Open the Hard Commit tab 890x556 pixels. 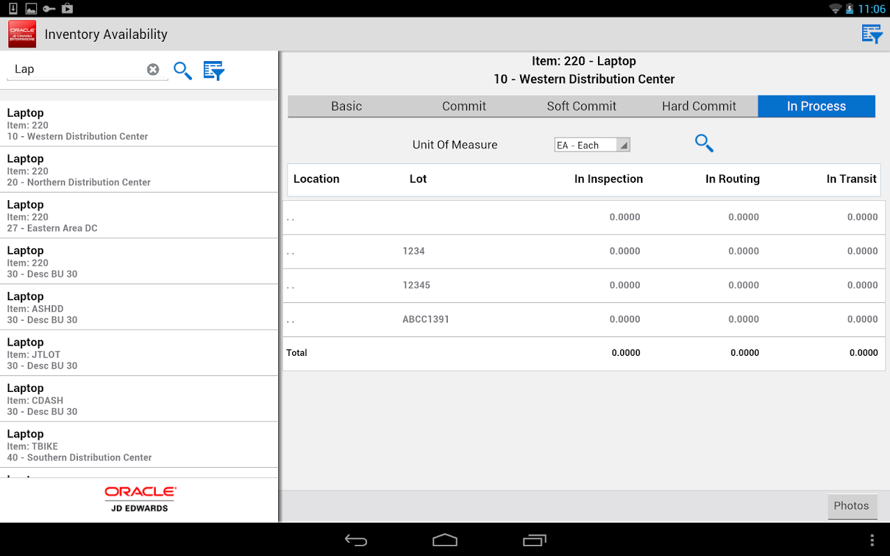[699, 106]
